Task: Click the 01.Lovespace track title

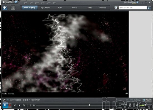Action: [x=25, y=100]
